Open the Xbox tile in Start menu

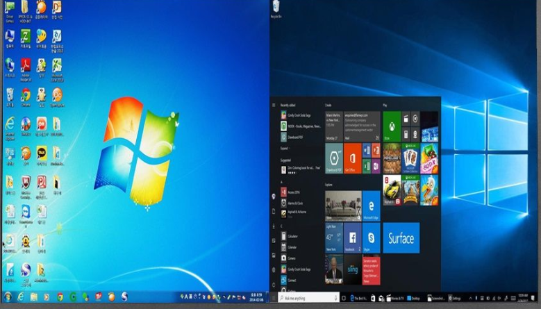click(392, 126)
